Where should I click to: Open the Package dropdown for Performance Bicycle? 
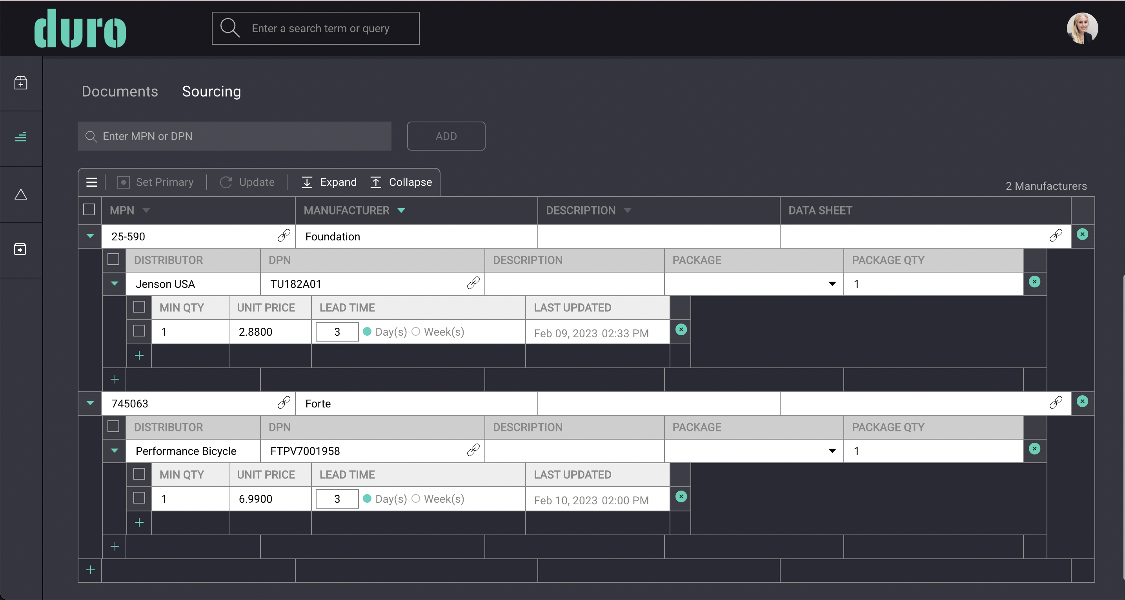832,451
